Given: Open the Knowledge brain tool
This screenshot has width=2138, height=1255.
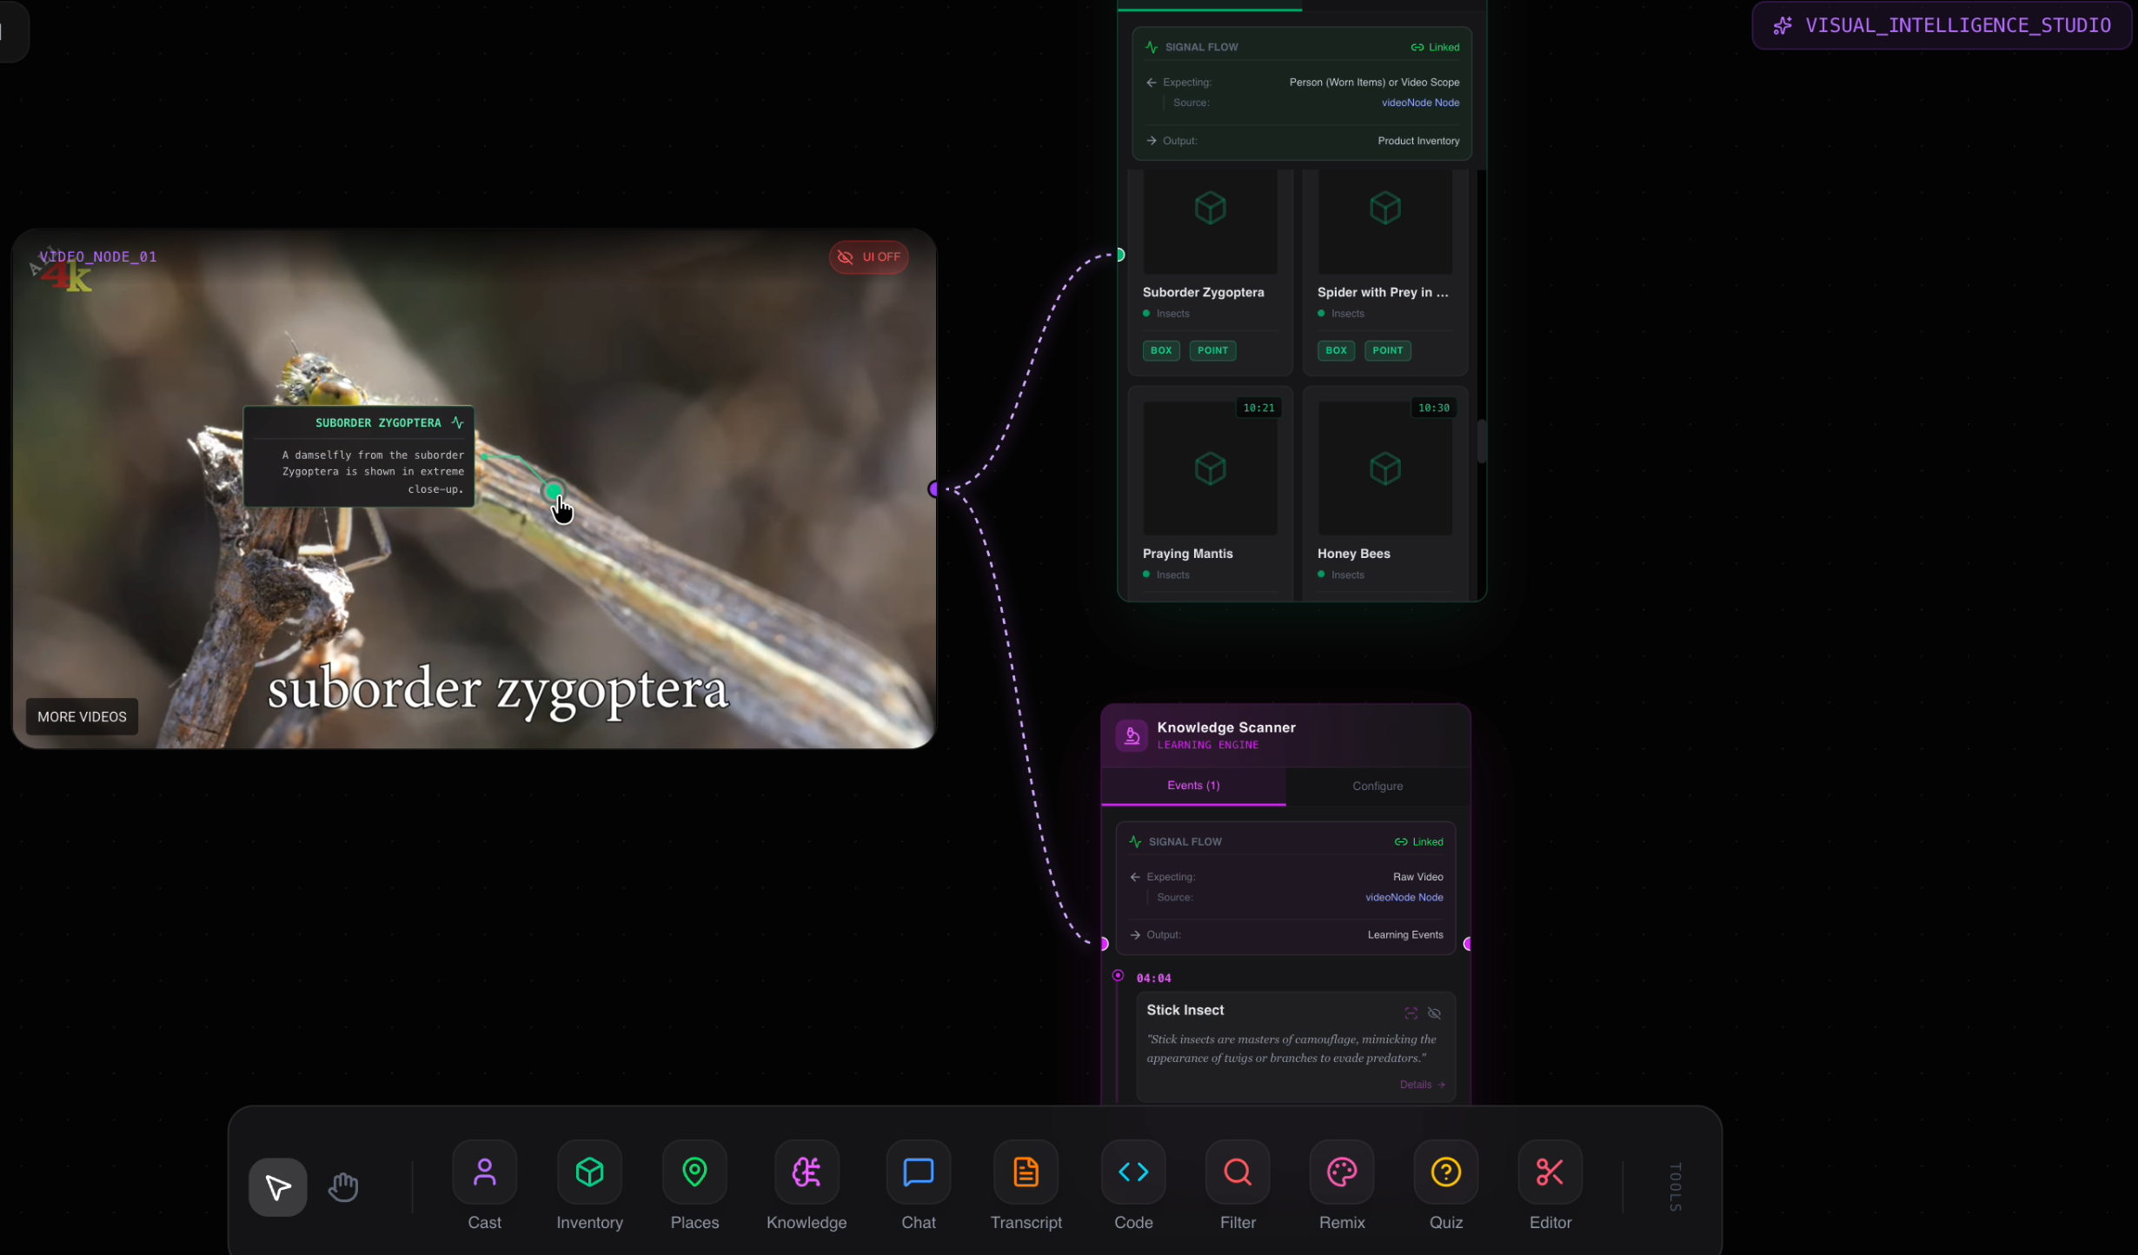Looking at the screenshot, I should coord(806,1172).
